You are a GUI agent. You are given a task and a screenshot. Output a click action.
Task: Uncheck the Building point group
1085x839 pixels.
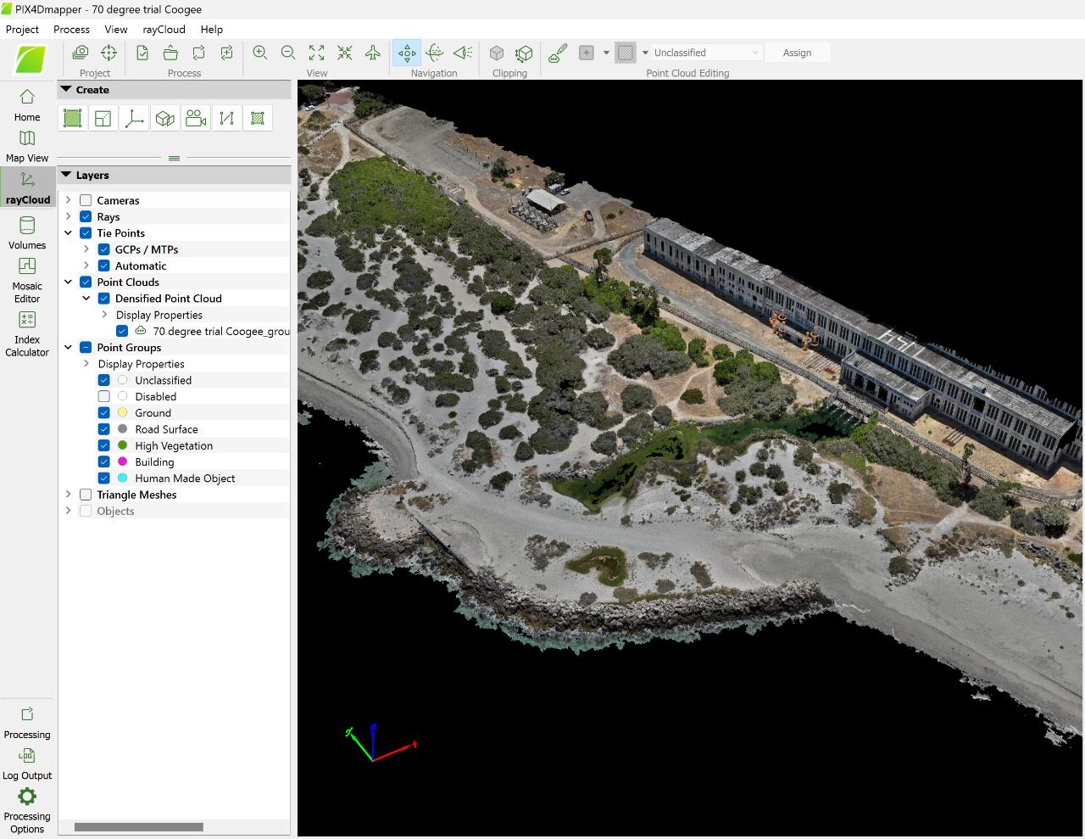pos(103,461)
